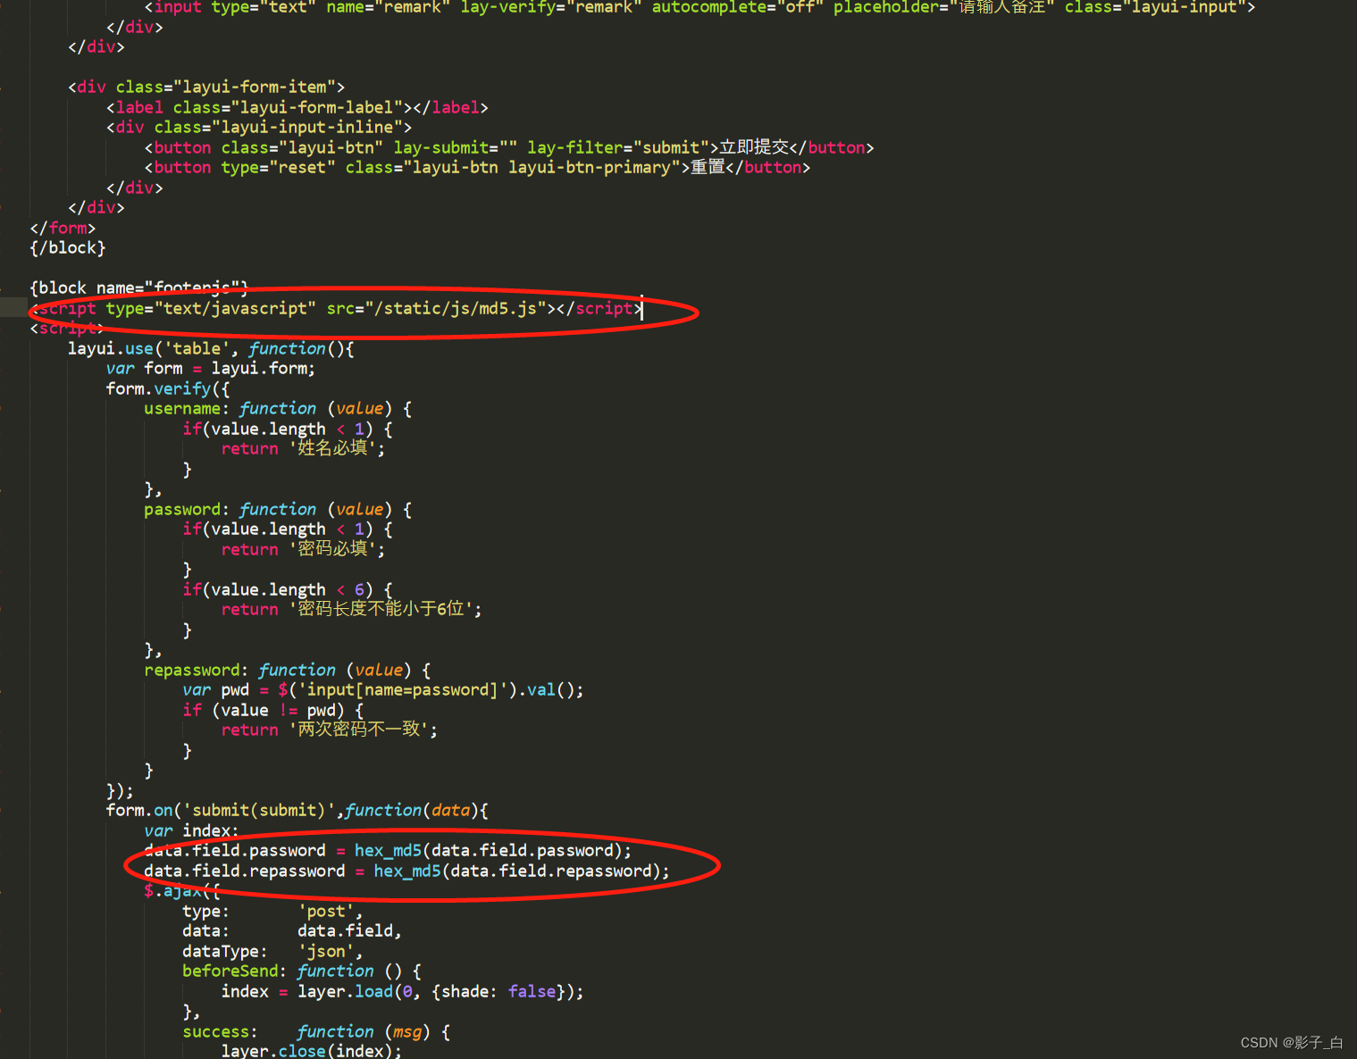Click the input line with name="remark"

tap(699, 7)
